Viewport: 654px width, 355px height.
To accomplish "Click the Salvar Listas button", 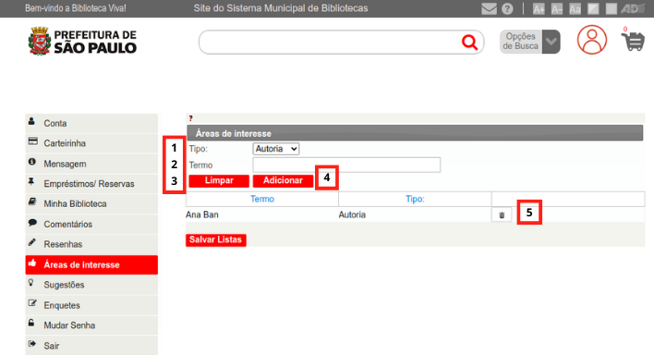I will pos(215,240).
